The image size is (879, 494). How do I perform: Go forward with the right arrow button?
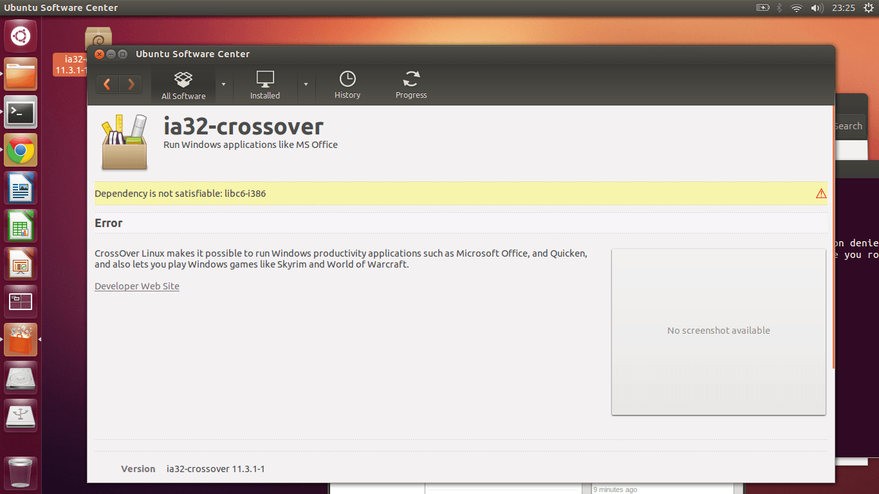coord(131,84)
